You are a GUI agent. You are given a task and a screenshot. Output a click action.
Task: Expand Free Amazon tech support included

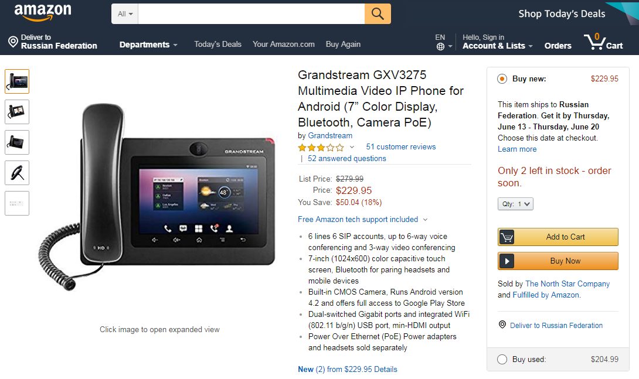pos(362,220)
